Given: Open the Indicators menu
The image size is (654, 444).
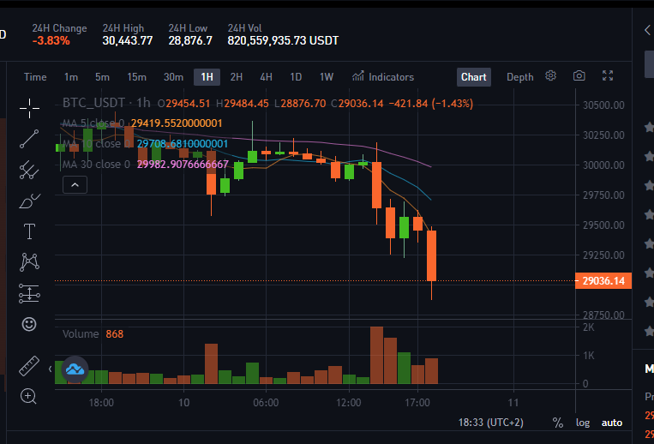Looking at the screenshot, I should coord(383,76).
